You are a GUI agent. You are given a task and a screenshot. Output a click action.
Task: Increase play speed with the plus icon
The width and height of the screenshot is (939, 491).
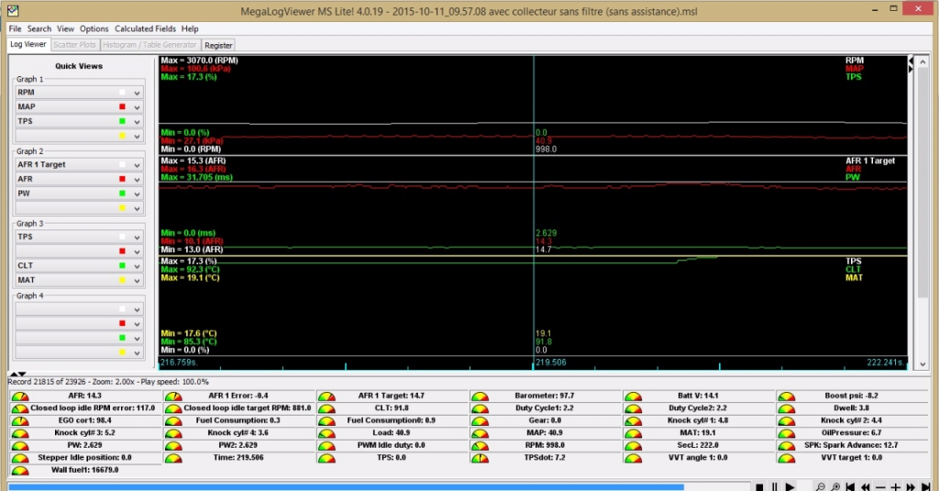coord(895,486)
